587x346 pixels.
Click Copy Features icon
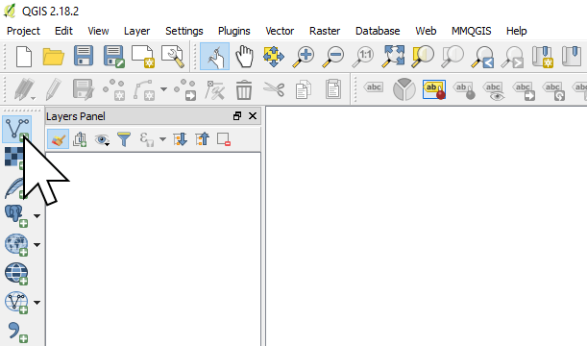coord(304,90)
